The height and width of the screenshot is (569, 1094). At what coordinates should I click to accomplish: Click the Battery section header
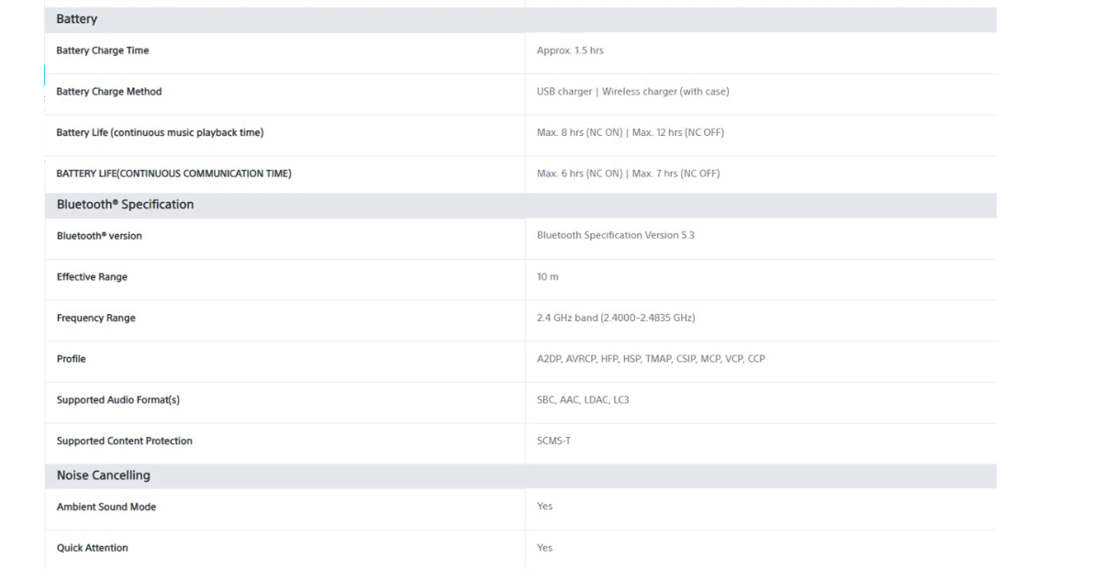point(77,19)
